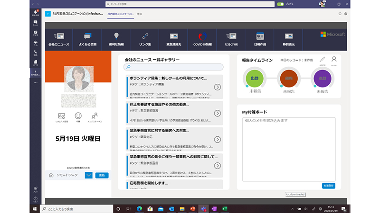Open the 便利な情報 lightbulb tile
Viewport: 380px width, 213px height.
[116, 40]
